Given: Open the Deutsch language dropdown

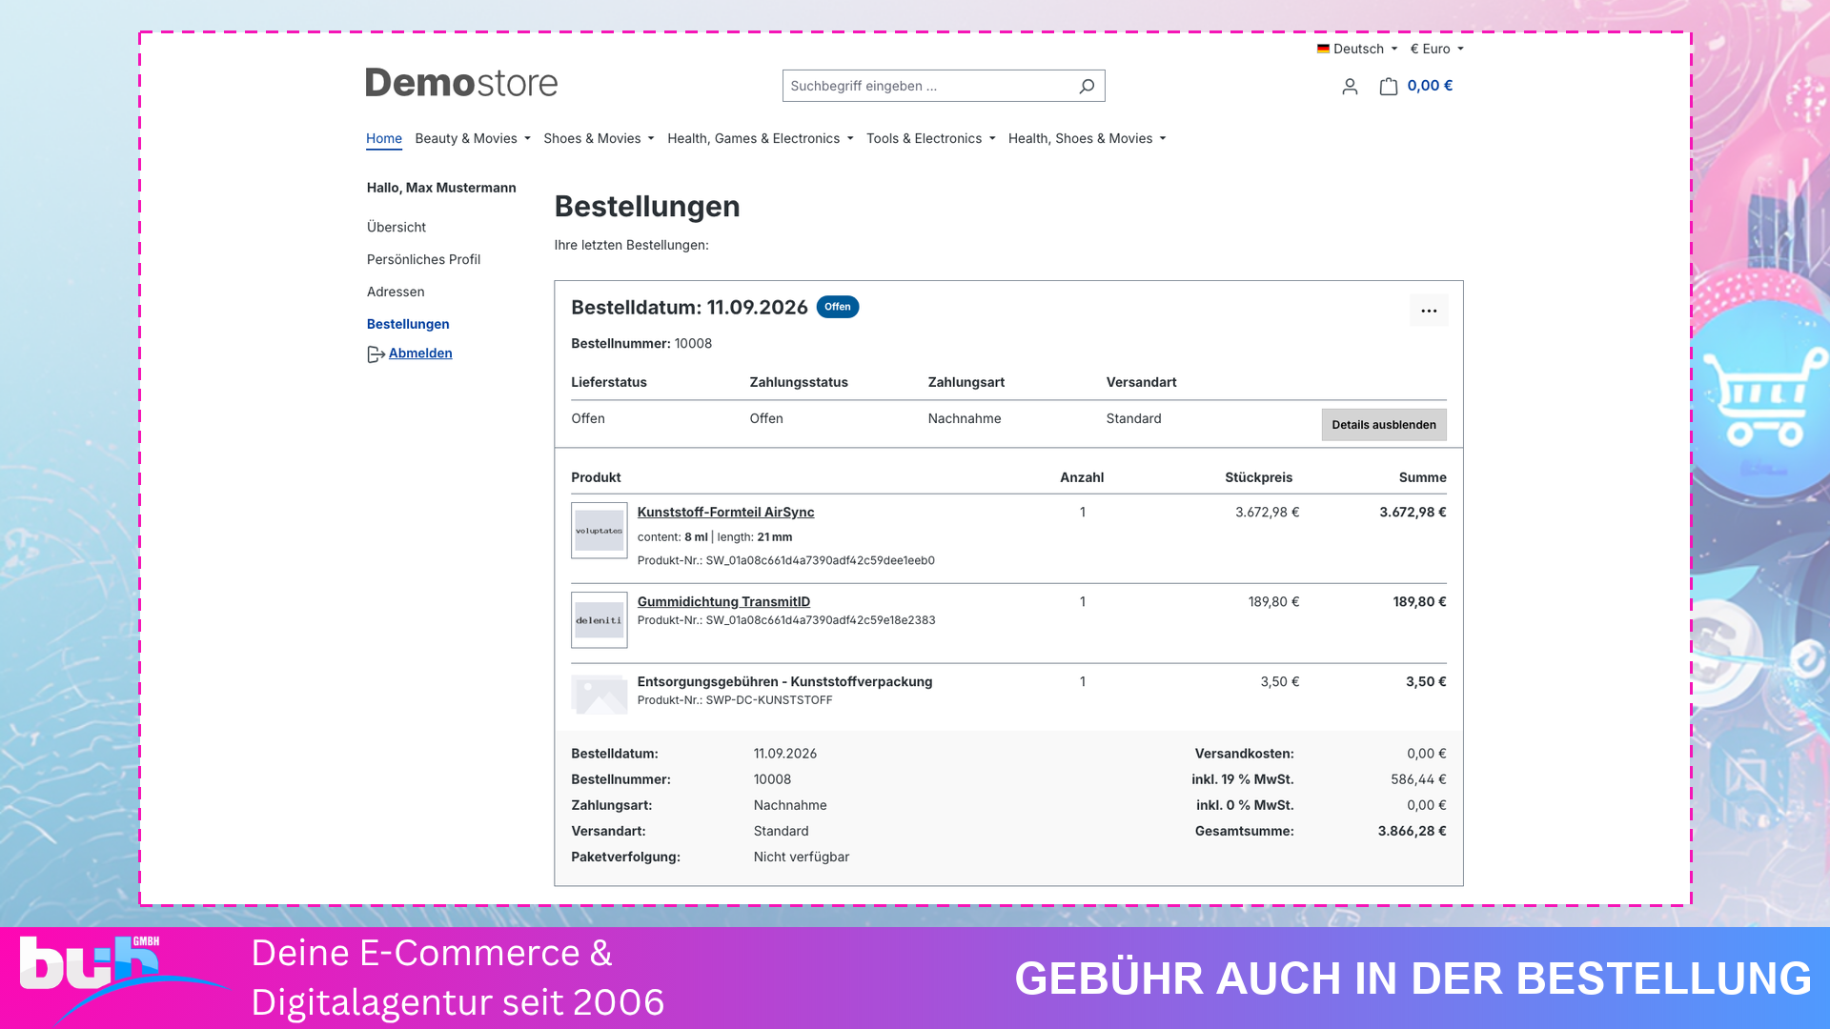Looking at the screenshot, I should pyautogui.click(x=1357, y=49).
